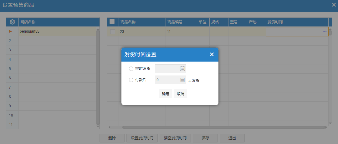
Task: Click the orange row arrow beside pengjuan55
Action: coord(10,31)
